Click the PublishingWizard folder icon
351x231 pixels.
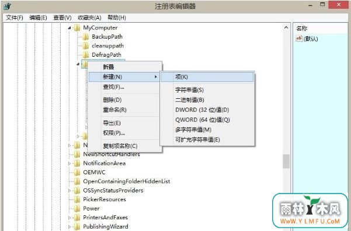[77, 227]
